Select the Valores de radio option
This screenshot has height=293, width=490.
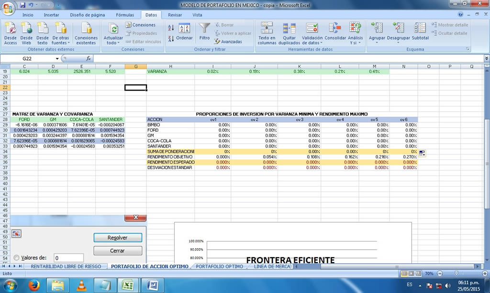click(x=16, y=258)
